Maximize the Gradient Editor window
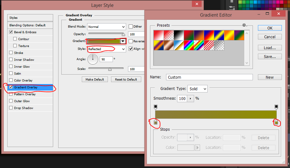This screenshot has width=290, height=168. [267, 13]
